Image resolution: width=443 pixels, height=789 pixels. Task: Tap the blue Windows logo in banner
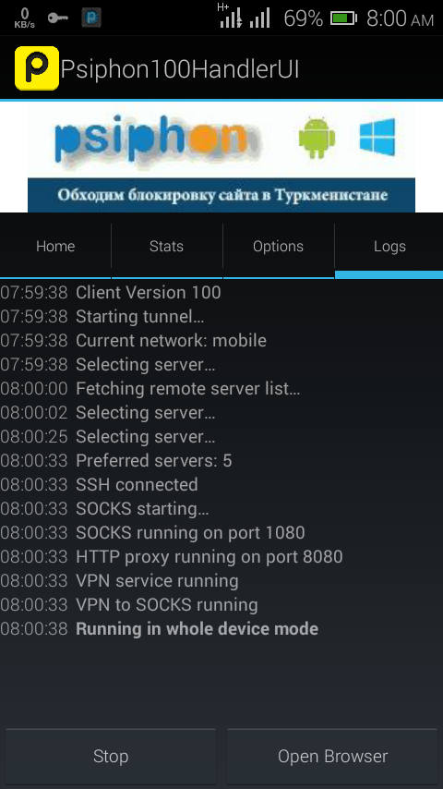coord(377,137)
